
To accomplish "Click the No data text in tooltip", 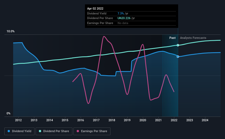I will (123, 23).
